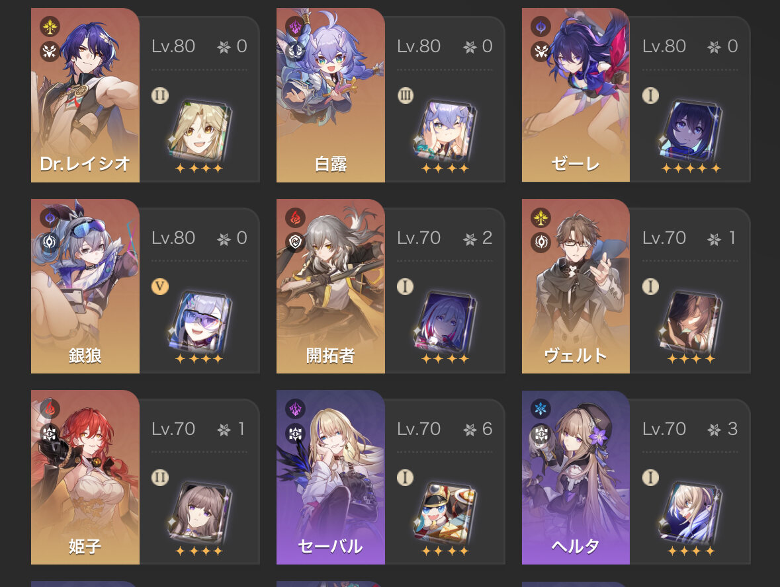Screen dimensions: 780x587
Task: Click 姫子's Erudition path icon
Action: coord(50,433)
